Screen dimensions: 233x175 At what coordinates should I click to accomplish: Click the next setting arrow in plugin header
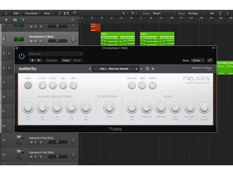click(39, 60)
